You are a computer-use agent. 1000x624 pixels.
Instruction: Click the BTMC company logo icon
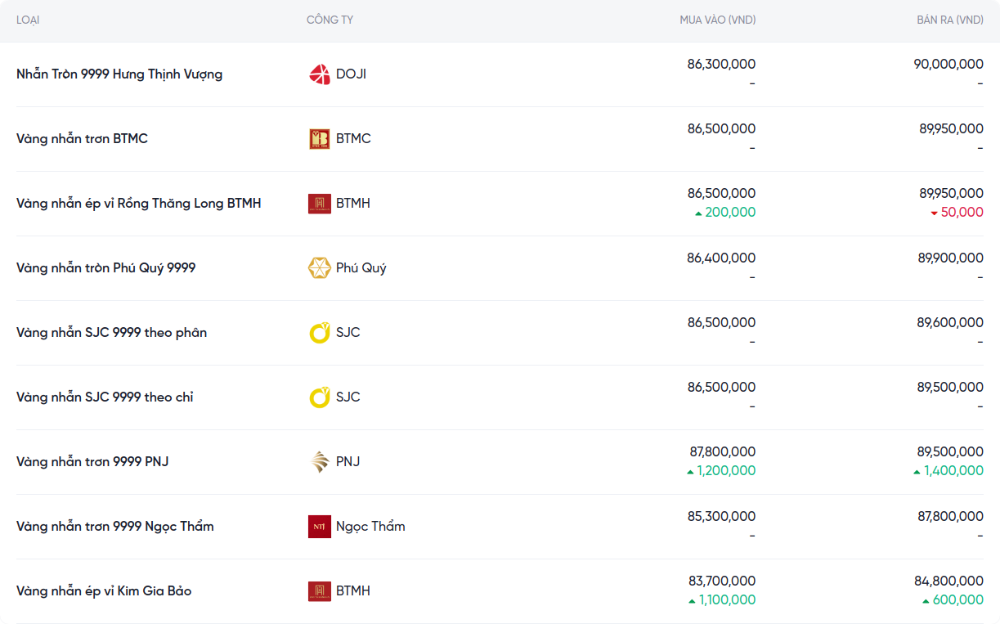(319, 139)
